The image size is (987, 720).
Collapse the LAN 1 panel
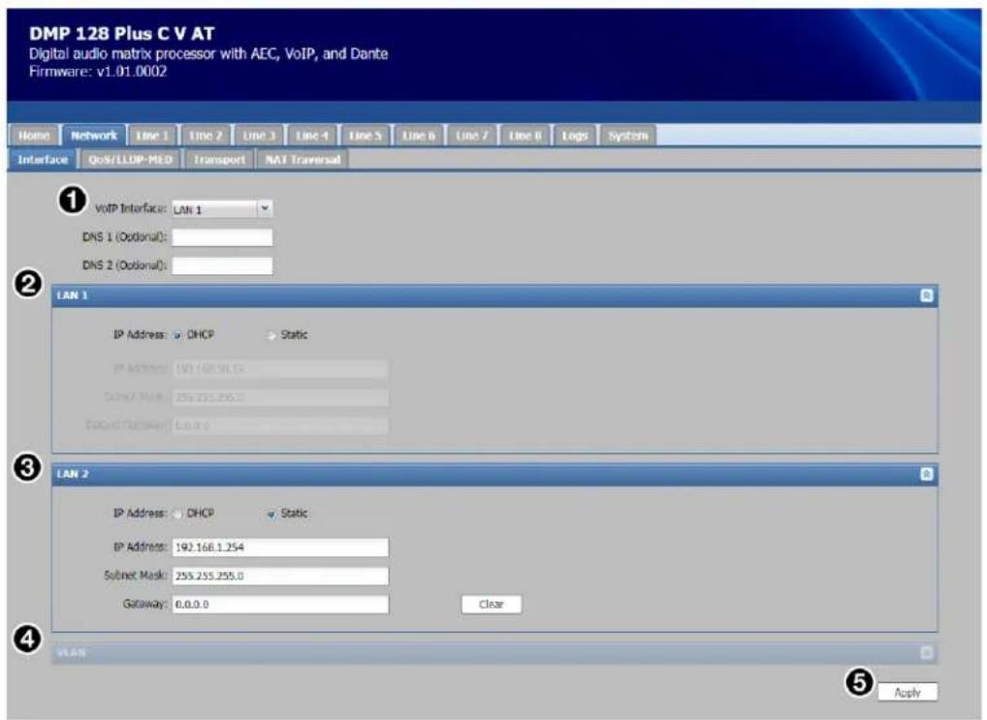[x=926, y=296]
